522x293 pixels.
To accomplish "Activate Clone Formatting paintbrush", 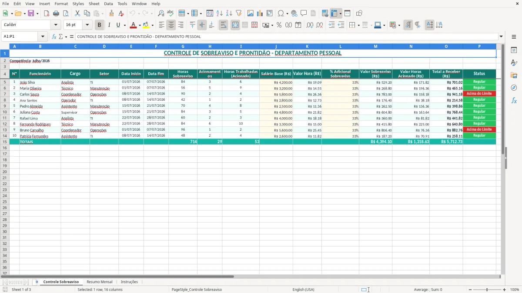I will (111, 13).
